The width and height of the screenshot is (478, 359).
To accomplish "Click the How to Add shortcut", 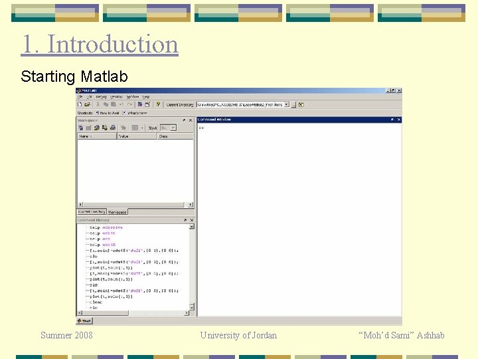I will click(x=107, y=113).
